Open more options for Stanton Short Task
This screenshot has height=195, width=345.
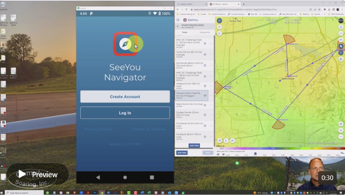[211, 96]
